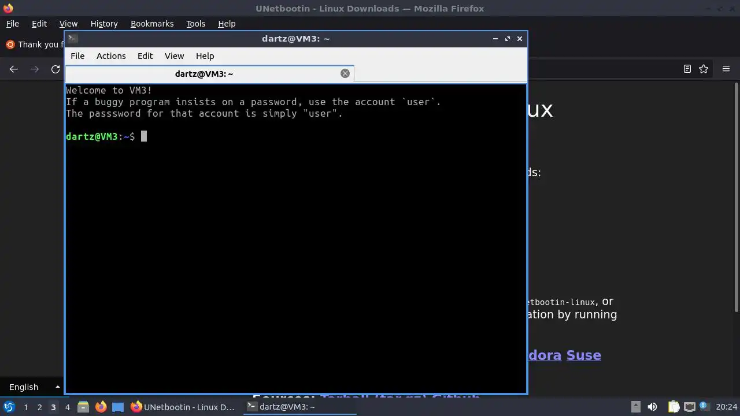Open the volume control

point(652,407)
